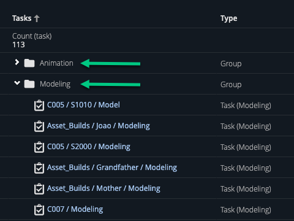Select the Animation group row label
Screen dimensions: 294x221
pyautogui.click(x=56, y=63)
